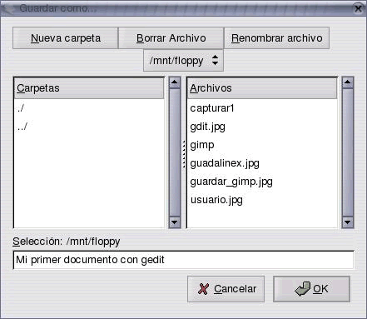
Task: Select the gimp file
Action: click(x=262, y=145)
